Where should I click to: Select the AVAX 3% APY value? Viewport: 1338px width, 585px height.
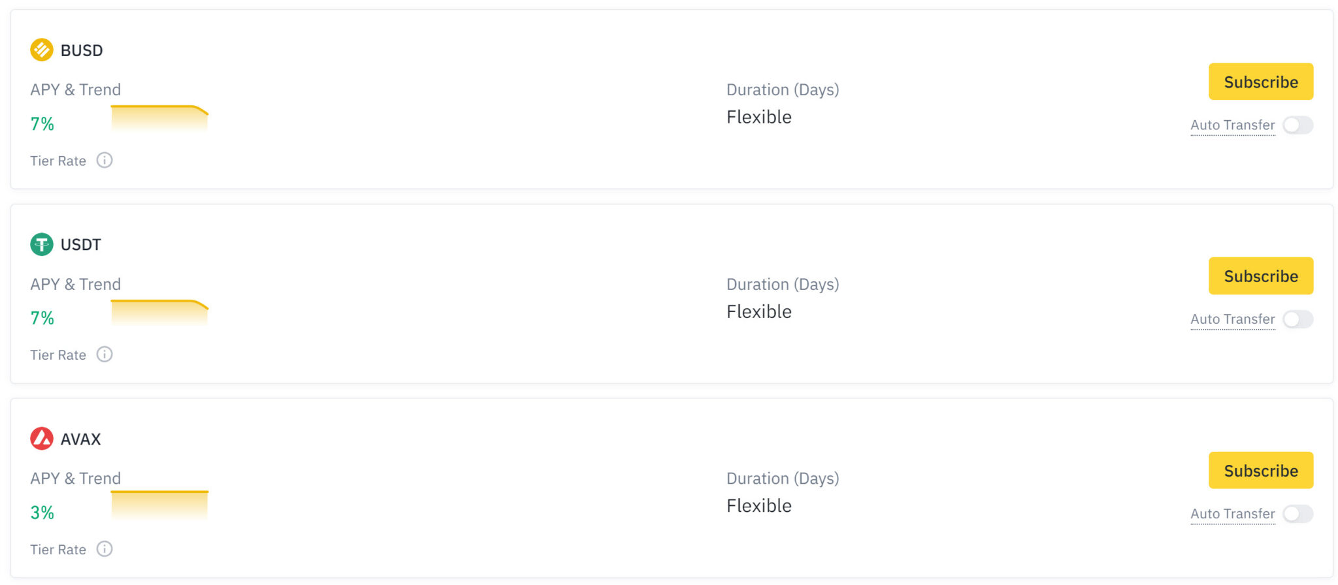(42, 513)
